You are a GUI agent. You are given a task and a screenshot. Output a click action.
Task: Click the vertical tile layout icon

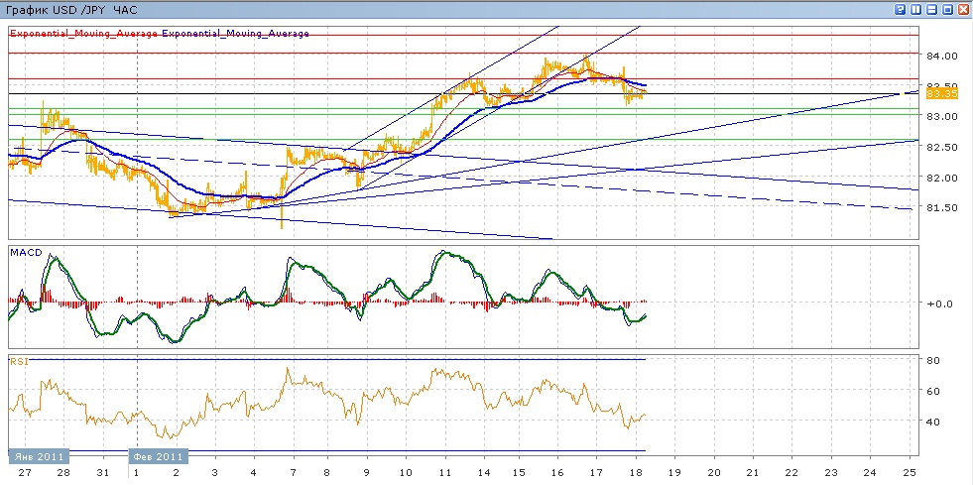click(915, 10)
